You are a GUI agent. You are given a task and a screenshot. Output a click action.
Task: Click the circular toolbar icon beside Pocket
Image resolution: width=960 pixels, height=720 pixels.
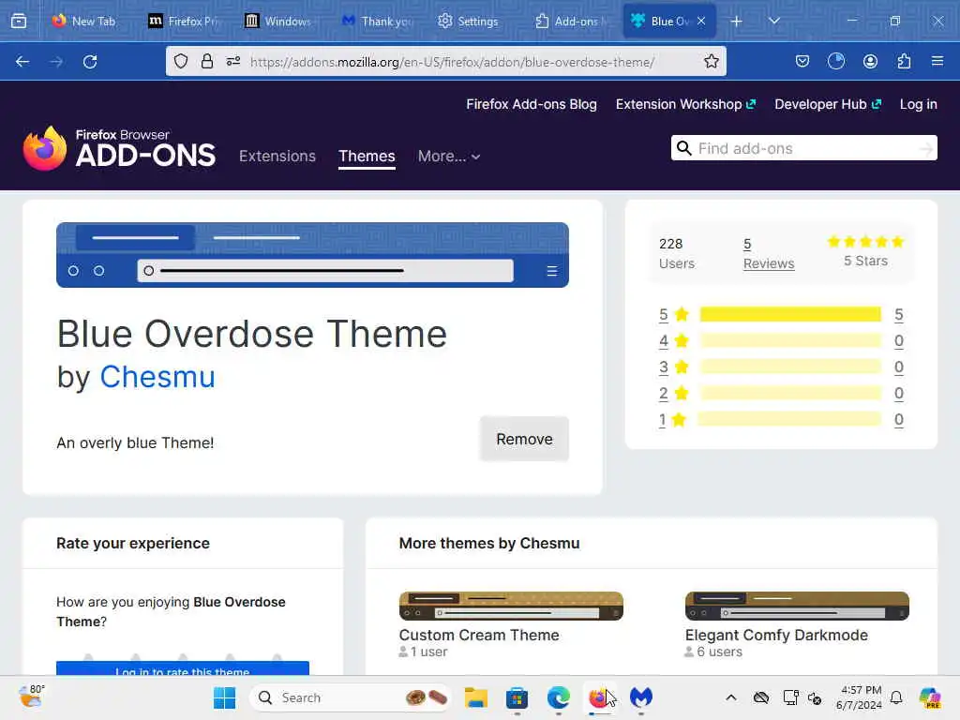click(835, 61)
